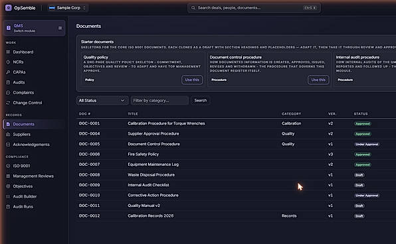Click the Policy tag on Quality policy card

(90, 80)
